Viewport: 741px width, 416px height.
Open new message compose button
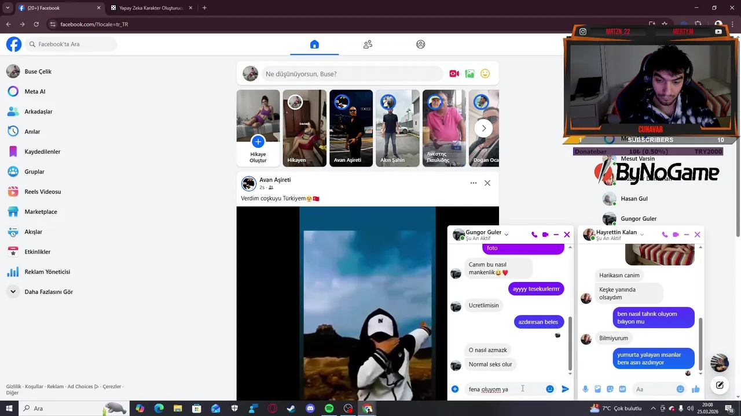[720, 385]
